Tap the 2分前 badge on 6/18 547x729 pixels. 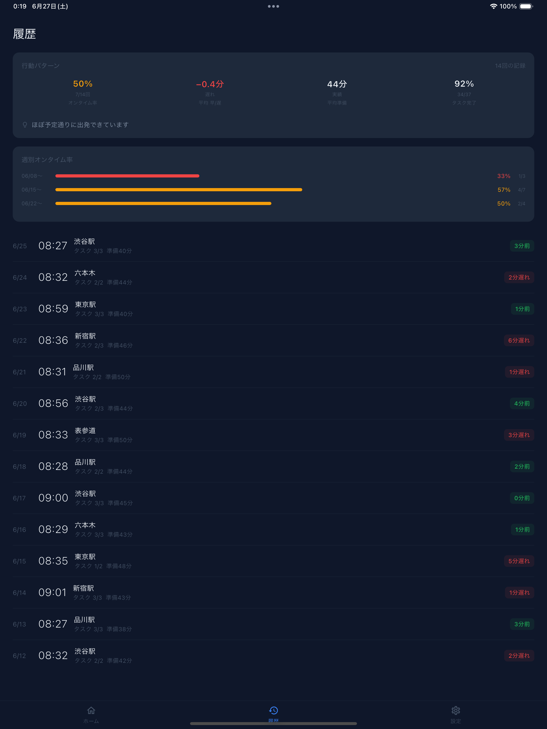[x=522, y=467]
